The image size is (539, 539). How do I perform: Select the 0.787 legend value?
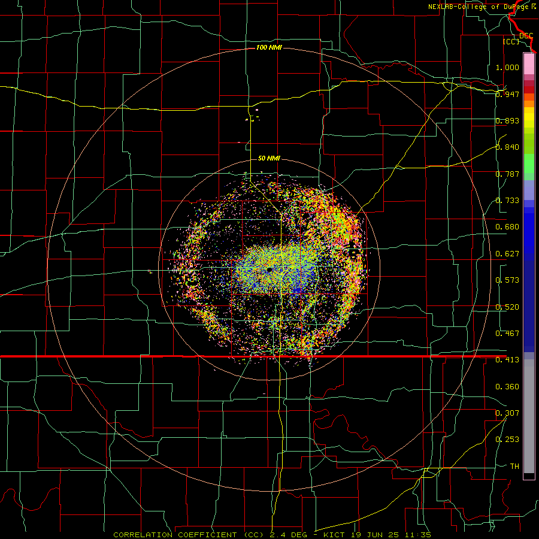507,174
